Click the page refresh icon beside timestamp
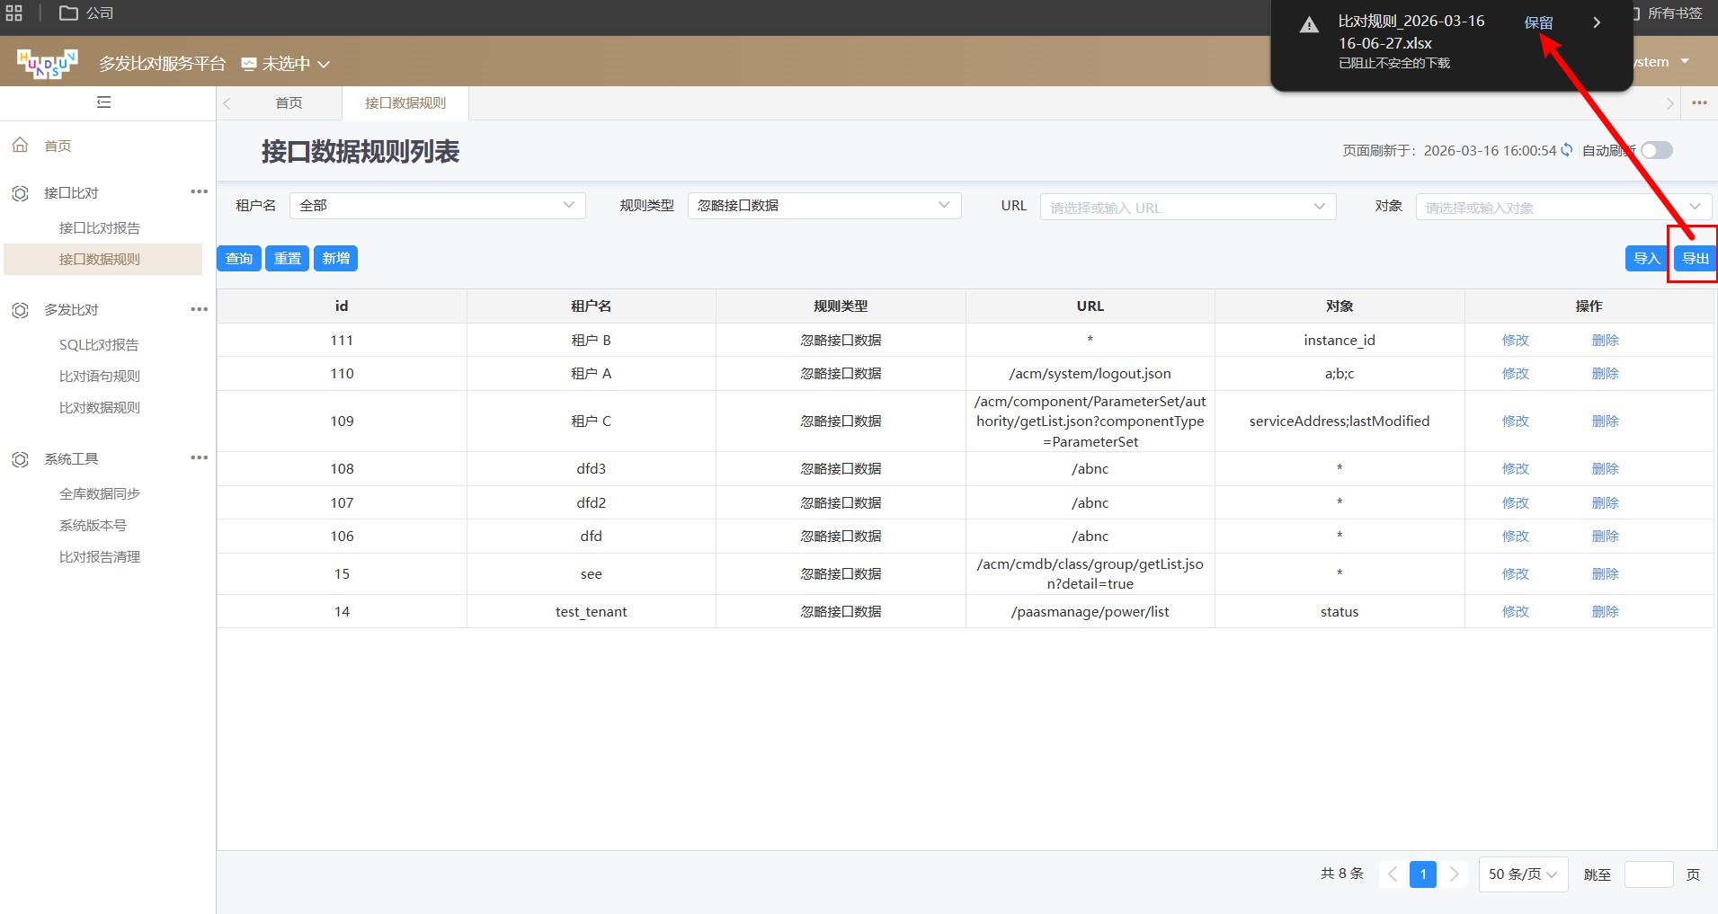 tap(1567, 150)
